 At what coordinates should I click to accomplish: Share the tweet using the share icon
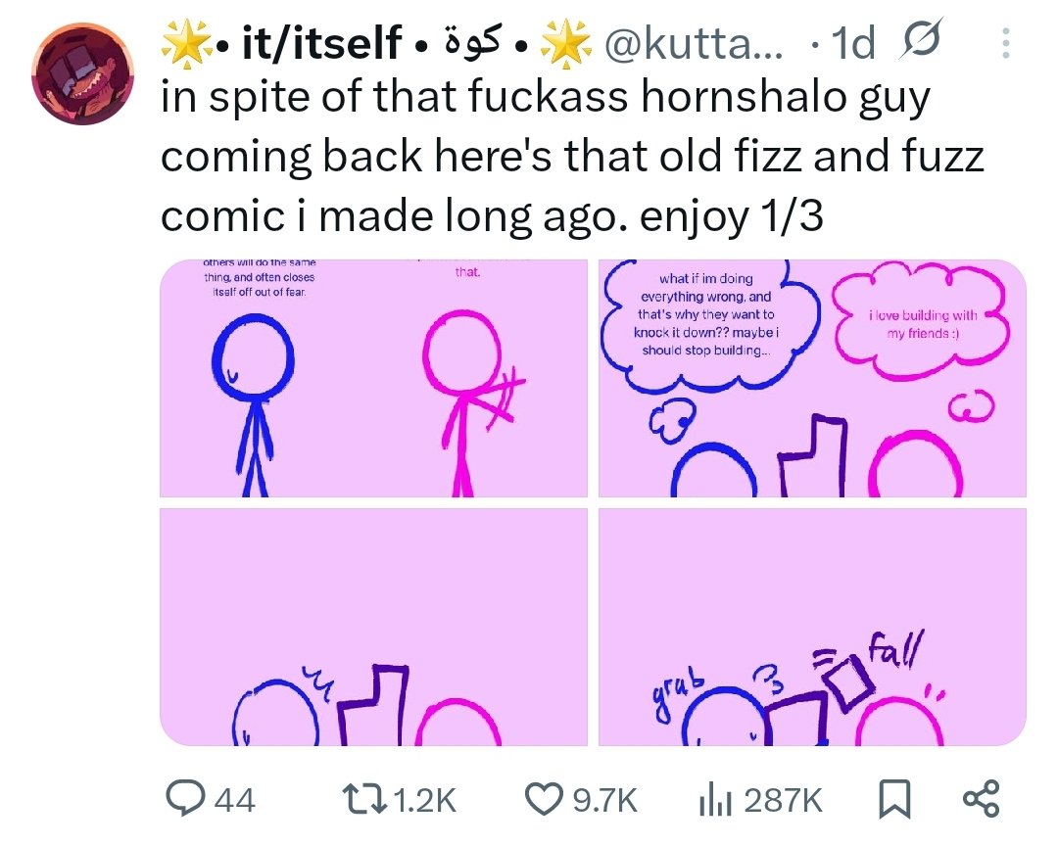pos(981,799)
